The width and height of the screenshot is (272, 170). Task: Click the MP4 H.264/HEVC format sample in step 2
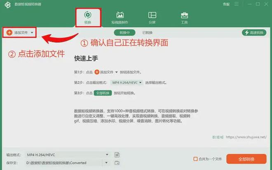tap(127, 83)
